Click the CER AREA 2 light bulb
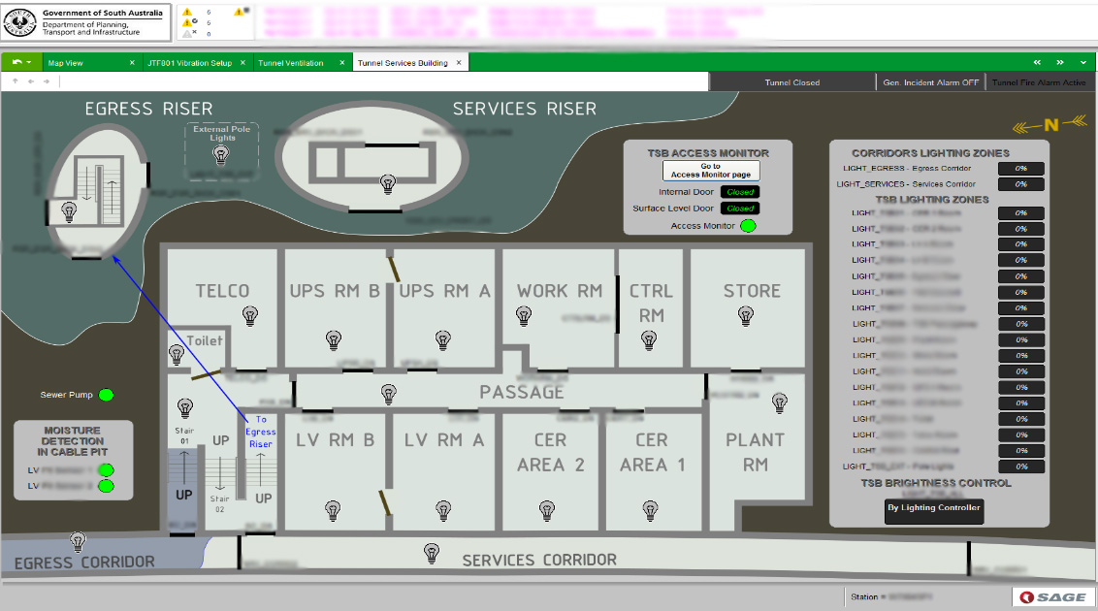This screenshot has height=611, width=1098. 546,509
